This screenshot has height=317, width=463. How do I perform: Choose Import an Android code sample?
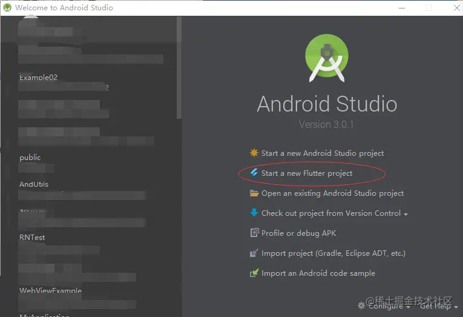point(318,273)
